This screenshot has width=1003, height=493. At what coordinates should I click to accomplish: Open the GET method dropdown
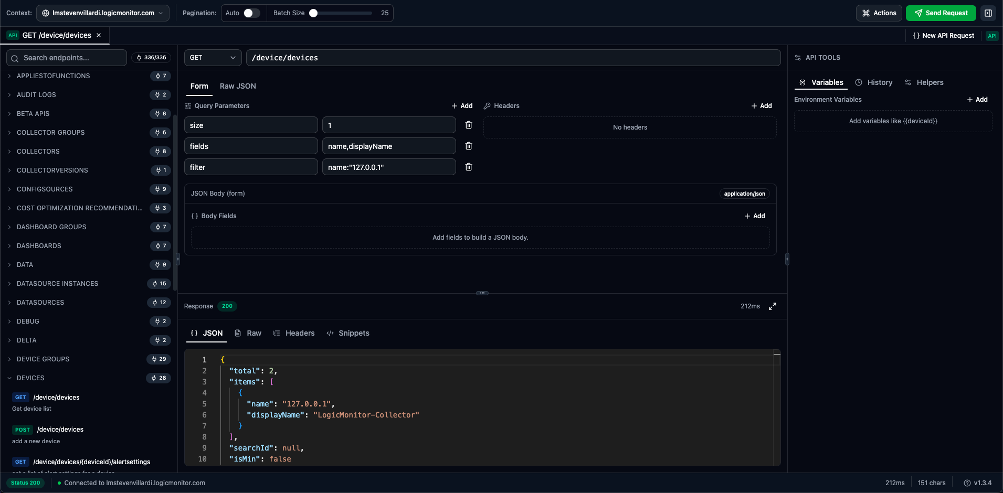tap(212, 58)
